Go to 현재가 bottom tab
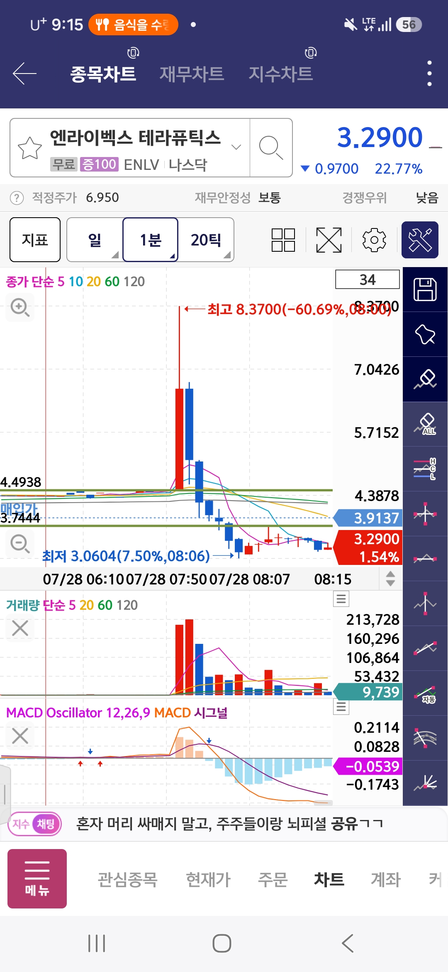448x972 pixels. 208,879
